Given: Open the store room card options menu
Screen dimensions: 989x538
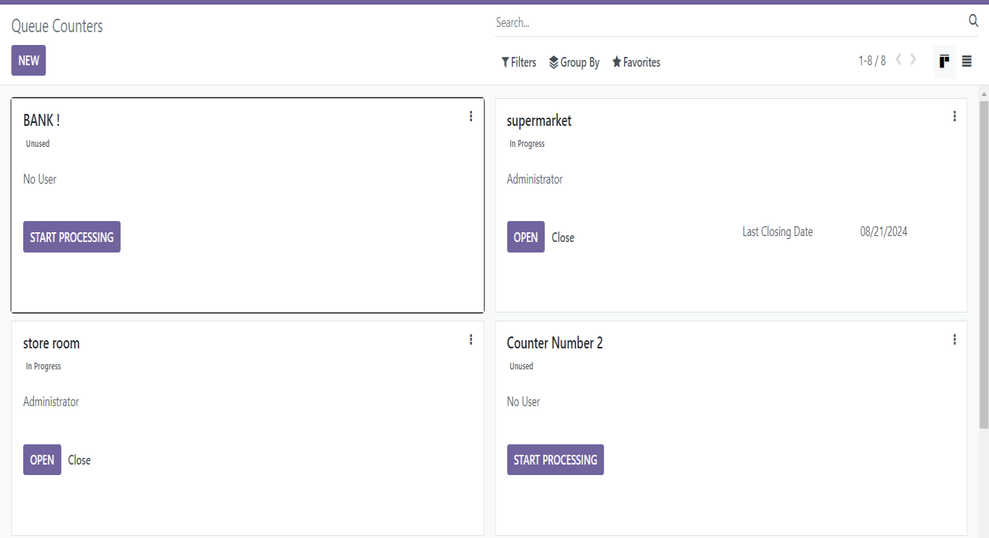Looking at the screenshot, I should (x=471, y=339).
